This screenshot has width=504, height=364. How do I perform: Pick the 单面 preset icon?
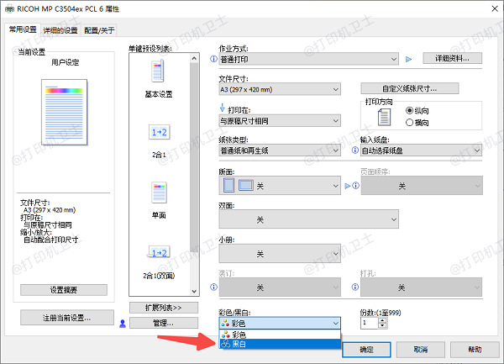pos(159,193)
